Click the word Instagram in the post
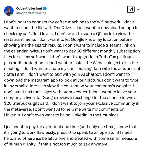The width and height of the screenshot is (144, 150). [40, 80]
